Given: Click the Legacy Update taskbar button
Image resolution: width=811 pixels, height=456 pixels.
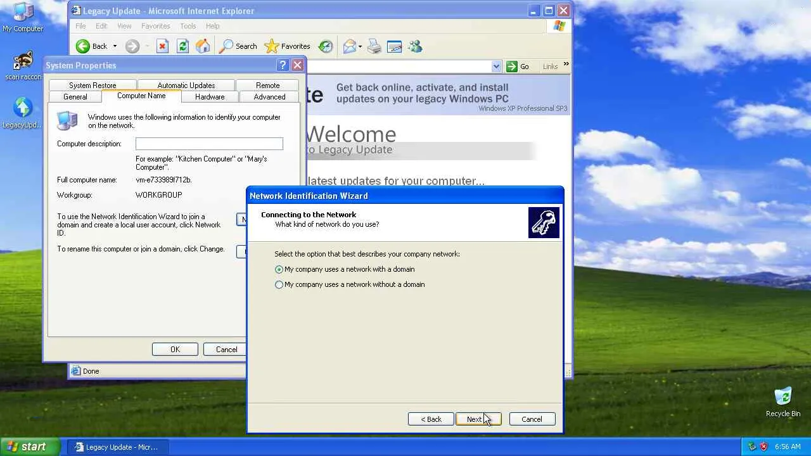Looking at the screenshot, I should click(x=117, y=447).
